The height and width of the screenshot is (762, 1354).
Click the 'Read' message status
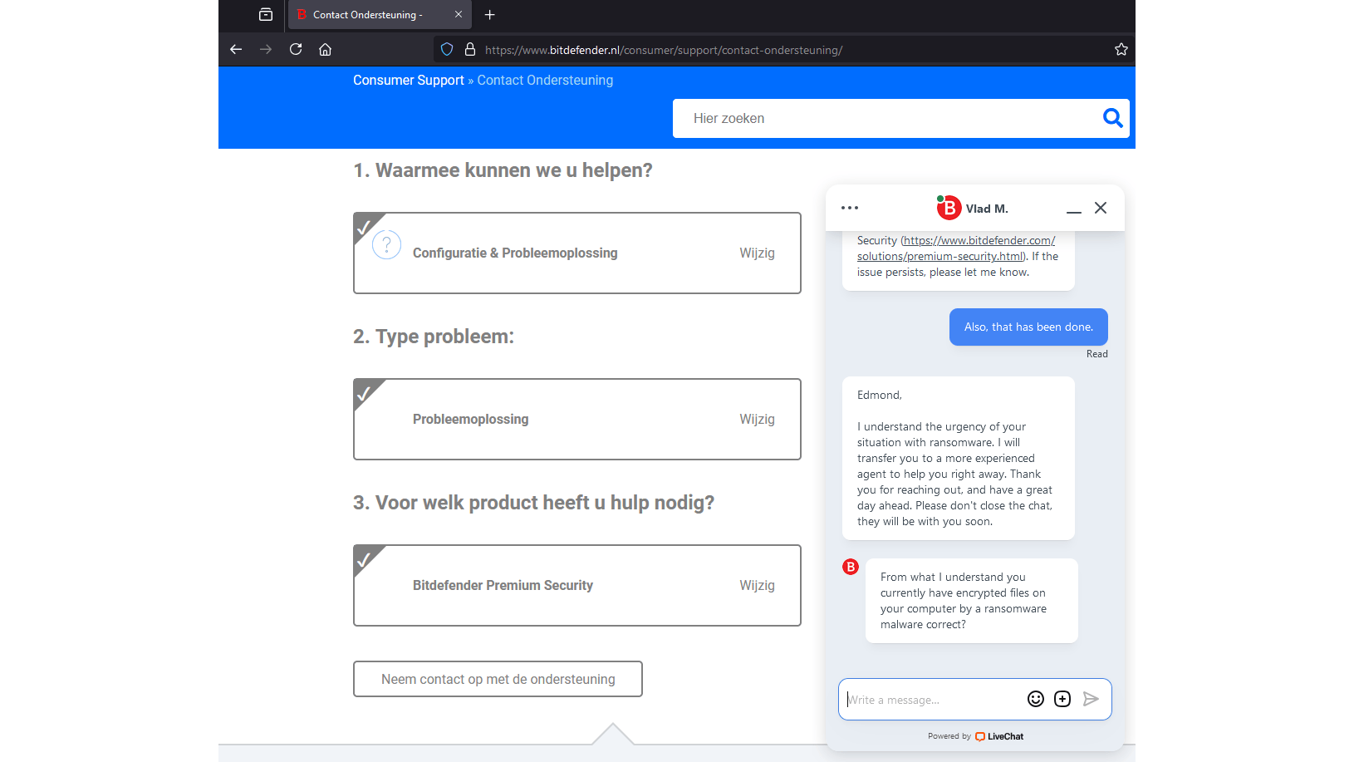point(1097,354)
